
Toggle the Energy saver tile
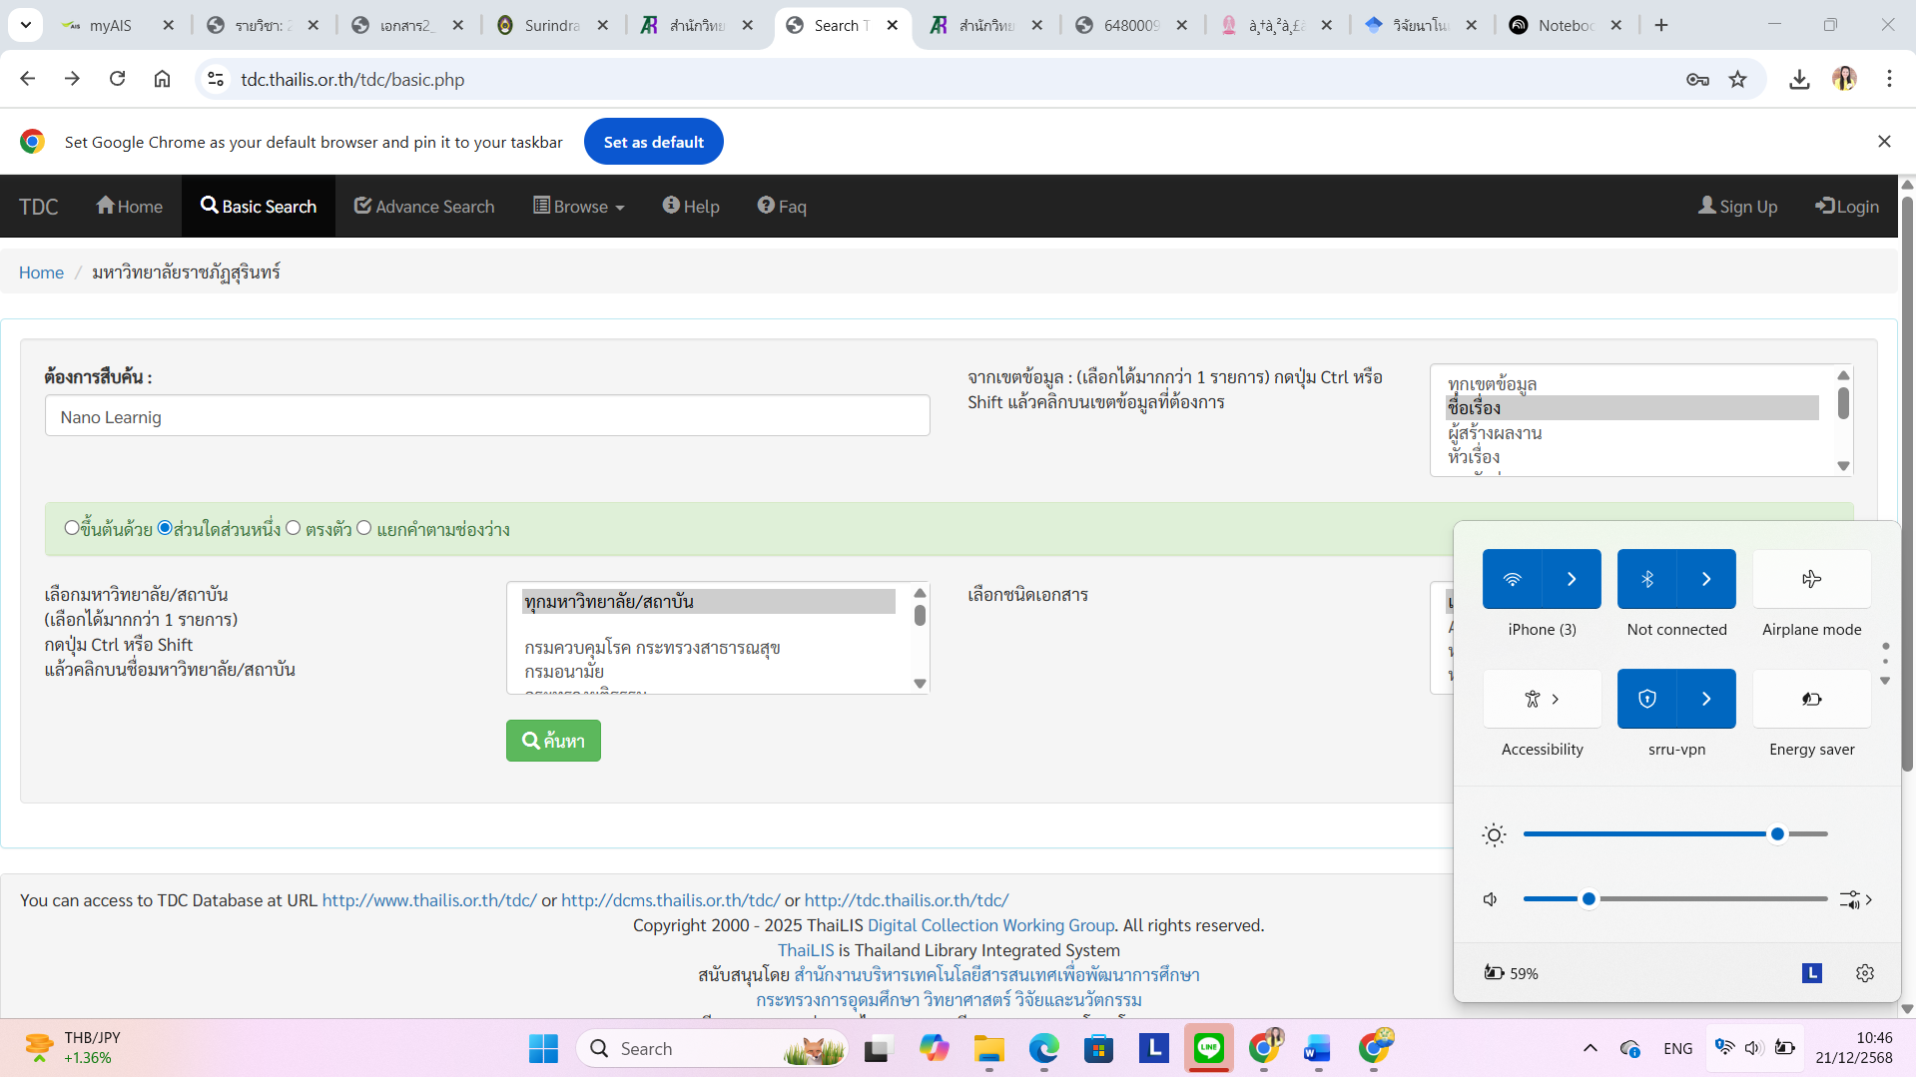point(1811,699)
